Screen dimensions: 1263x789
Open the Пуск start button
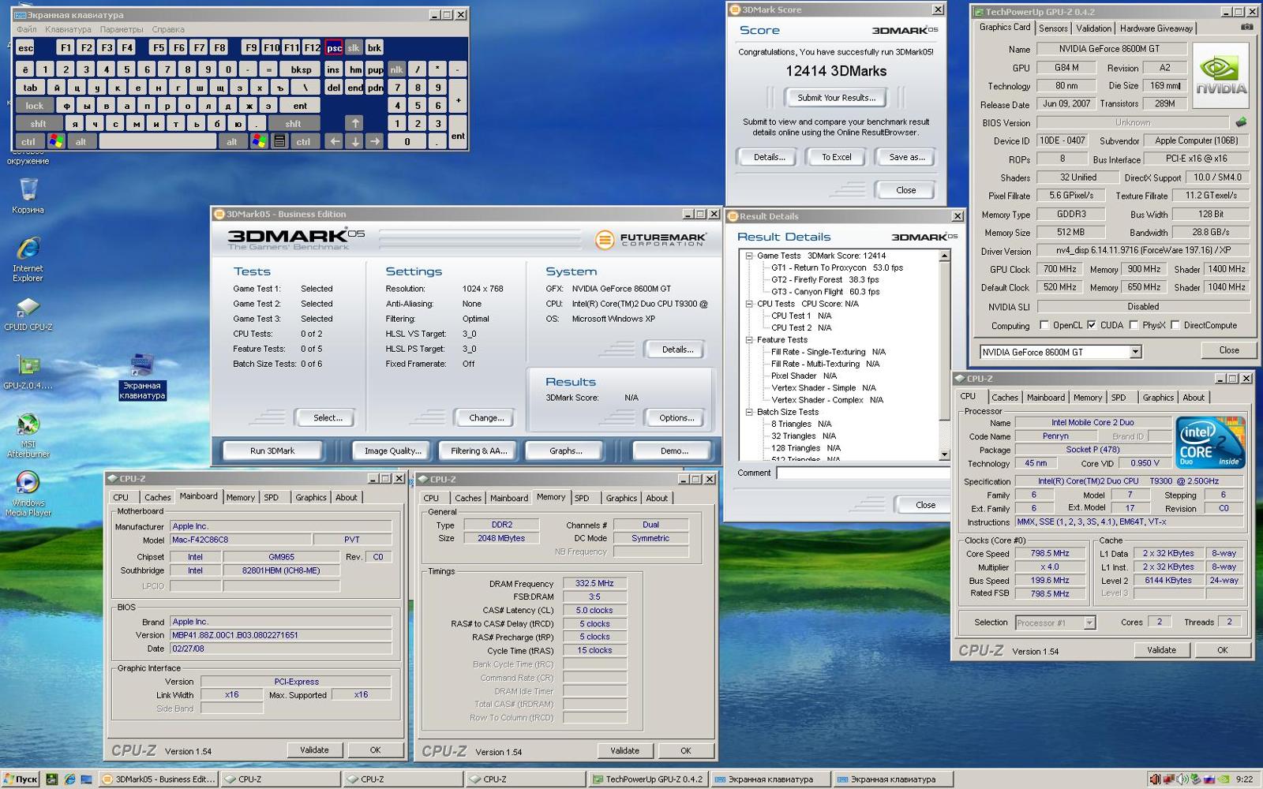pyautogui.click(x=21, y=779)
